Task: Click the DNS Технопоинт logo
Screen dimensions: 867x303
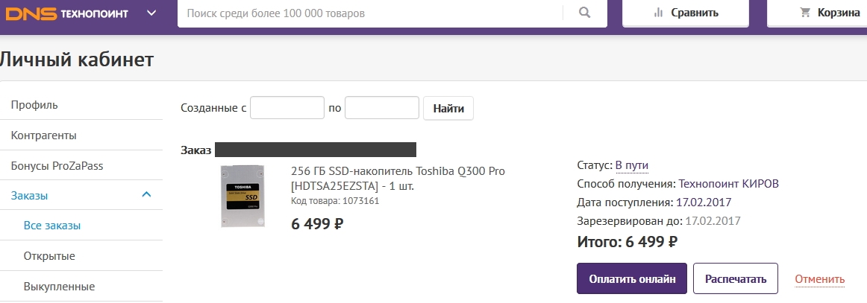Action: point(67,13)
